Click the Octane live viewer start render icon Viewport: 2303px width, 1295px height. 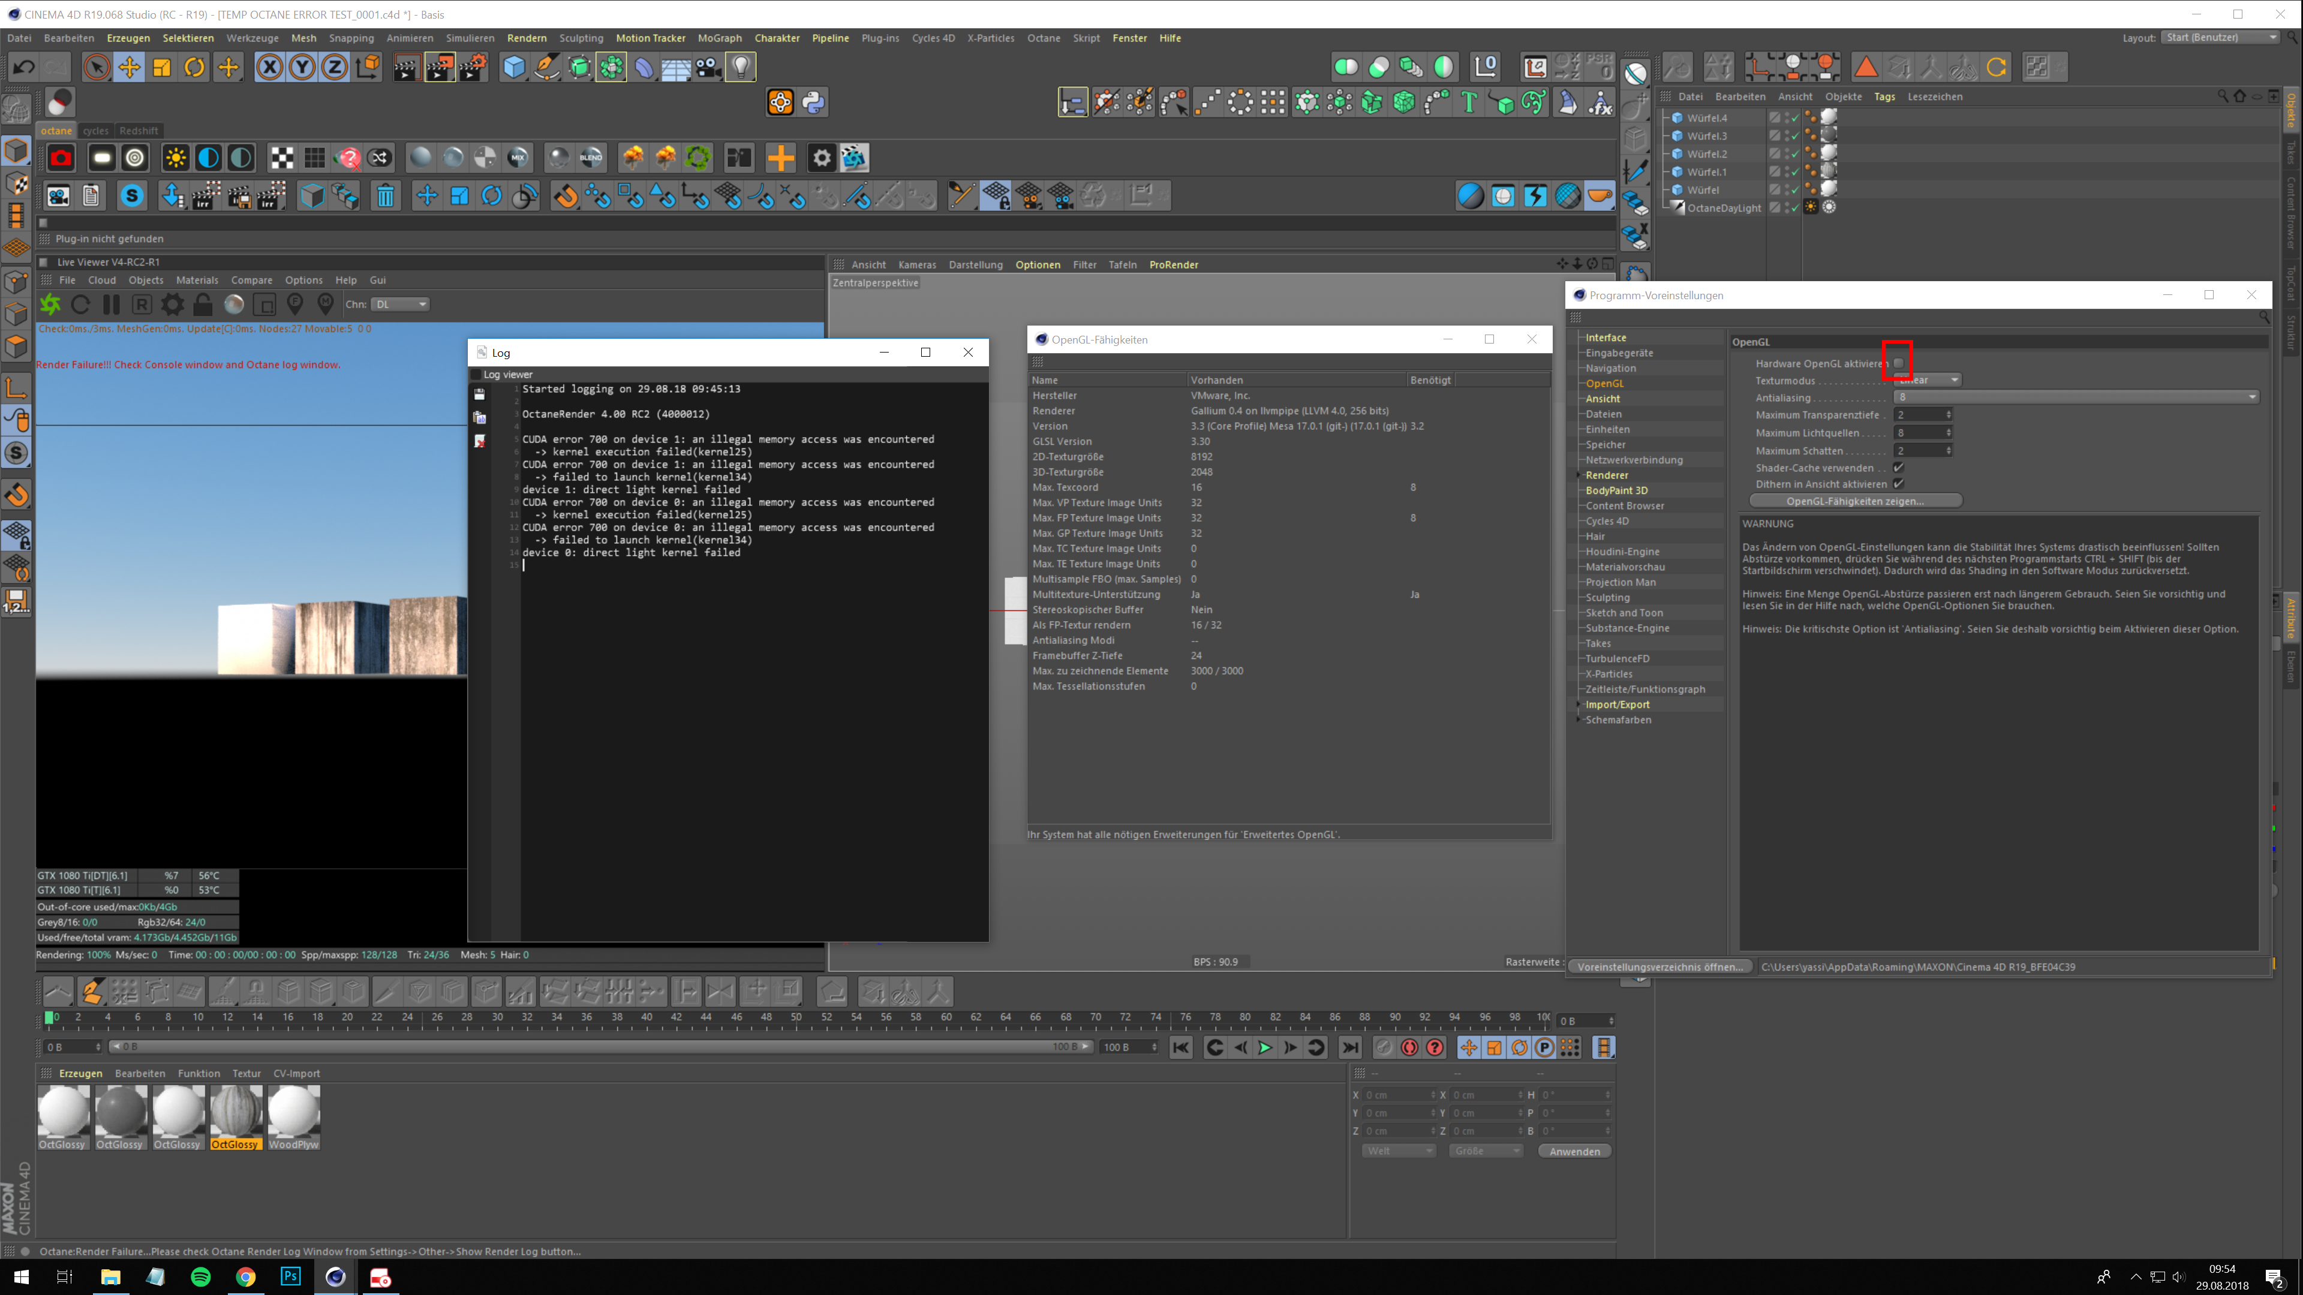(50, 305)
